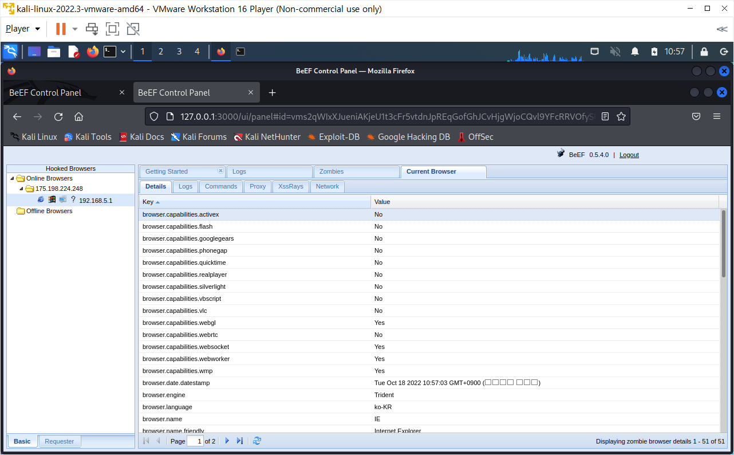734x455 pixels.
Task: Switch to workspace 2
Action: tap(161, 52)
